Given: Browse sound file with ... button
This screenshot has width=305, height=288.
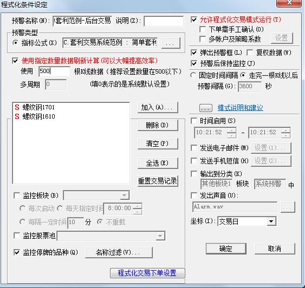Looking at the screenshot, I should pos(288,207).
